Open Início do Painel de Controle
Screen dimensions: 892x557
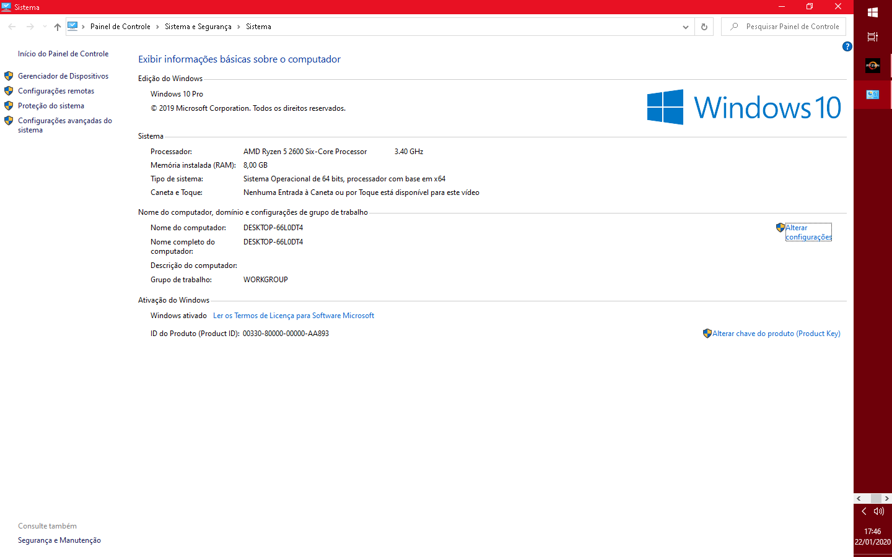[63, 54]
